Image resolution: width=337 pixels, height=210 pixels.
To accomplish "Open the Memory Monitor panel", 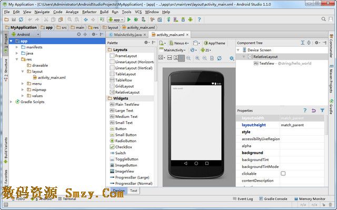I will tap(310, 199).
